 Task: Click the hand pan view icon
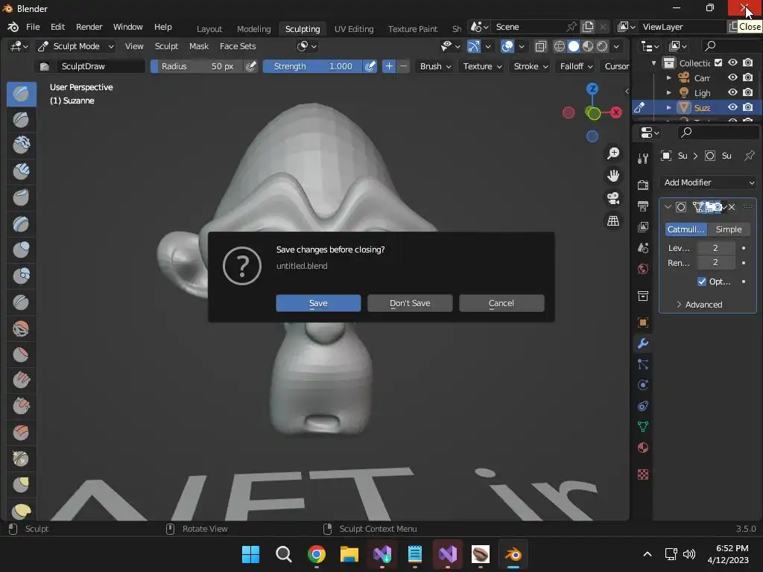[x=613, y=176]
